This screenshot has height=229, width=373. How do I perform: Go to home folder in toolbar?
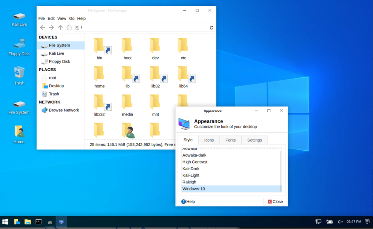[x=69, y=28]
